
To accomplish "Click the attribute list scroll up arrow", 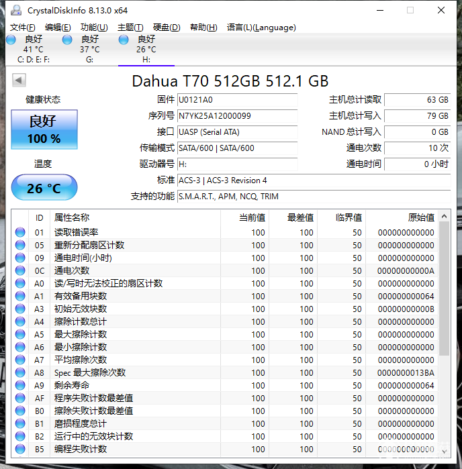I will click(x=445, y=216).
